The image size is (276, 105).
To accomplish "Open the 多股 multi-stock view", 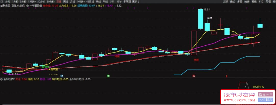I will click(x=240, y=2).
